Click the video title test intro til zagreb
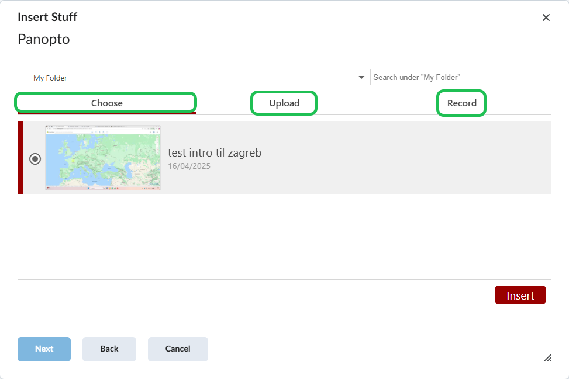The height and width of the screenshot is (379, 569). (x=215, y=152)
